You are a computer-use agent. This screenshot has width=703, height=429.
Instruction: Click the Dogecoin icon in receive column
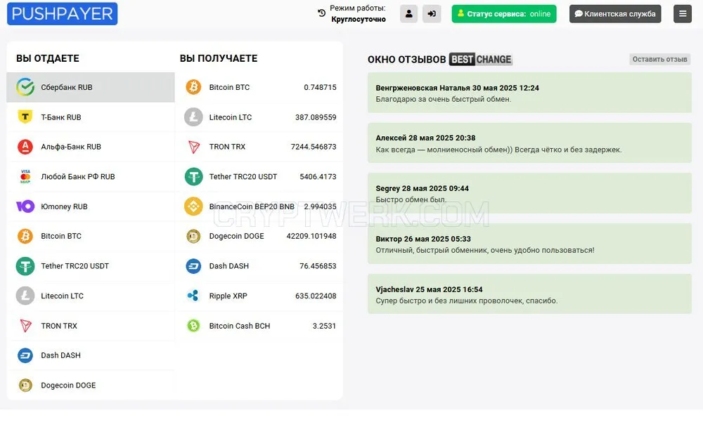(193, 236)
